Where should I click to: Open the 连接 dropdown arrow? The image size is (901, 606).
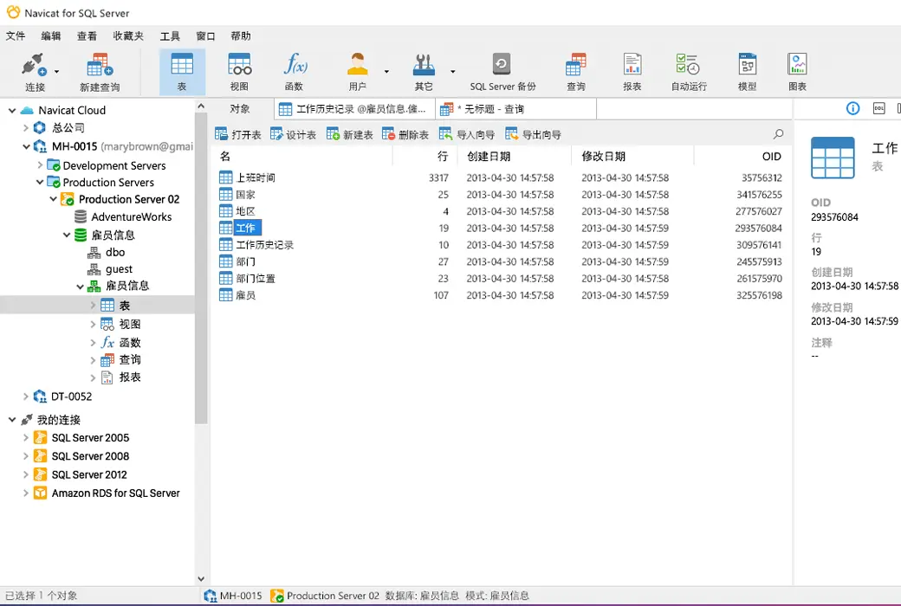pyautogui.click(x=56, y=72)
